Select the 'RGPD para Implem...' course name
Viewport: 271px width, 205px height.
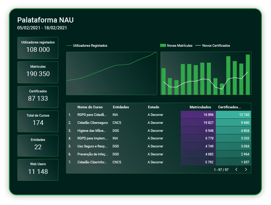[x=92, y=138]
